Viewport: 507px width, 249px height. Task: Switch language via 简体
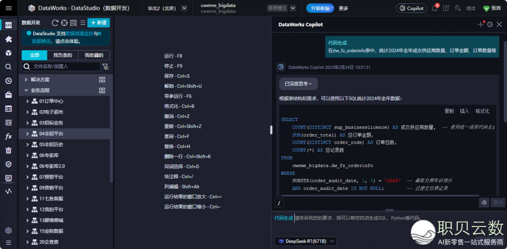[x=471, y=8]
